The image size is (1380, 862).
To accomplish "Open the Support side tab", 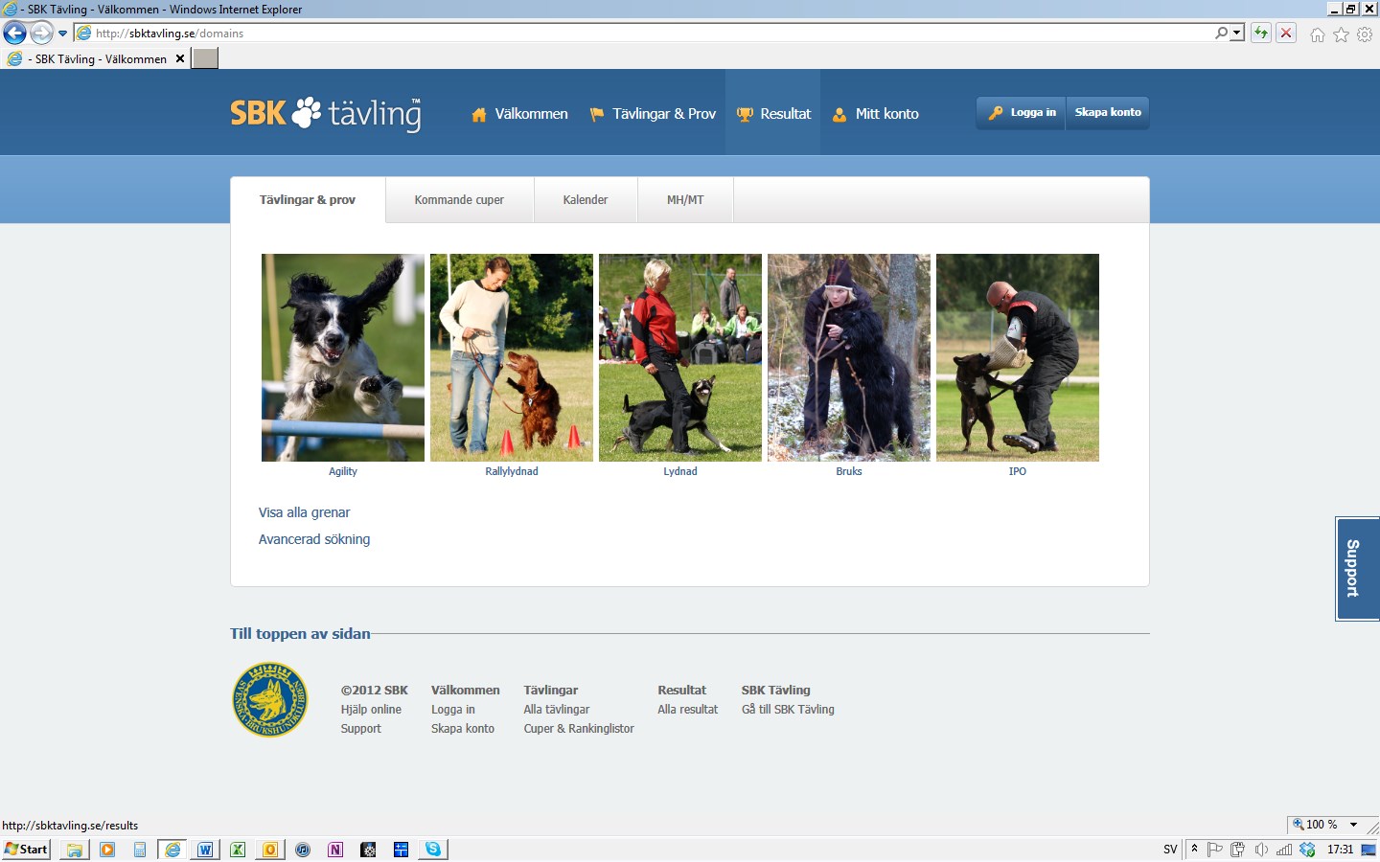I will (x=1357, y=569).
